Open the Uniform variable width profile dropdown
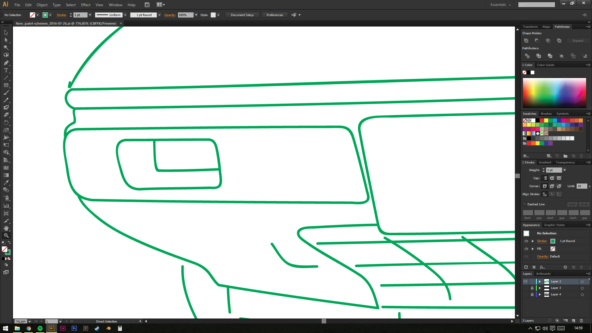Image resolution: width=592 pixels, height=333 pixels. [125, 15]
